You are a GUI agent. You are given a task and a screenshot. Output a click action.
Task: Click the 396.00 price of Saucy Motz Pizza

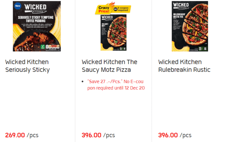91,135
